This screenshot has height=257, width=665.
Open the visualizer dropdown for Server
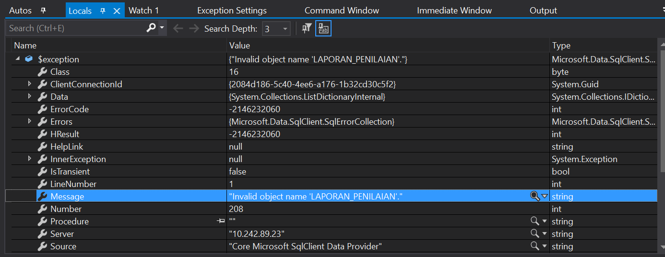pyautogui.click(x=545, y=234)
